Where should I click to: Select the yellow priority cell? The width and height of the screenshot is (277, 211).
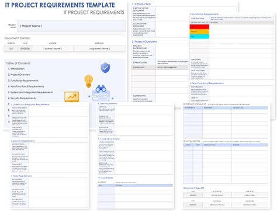pyautogui.click(x=199, y=31)
